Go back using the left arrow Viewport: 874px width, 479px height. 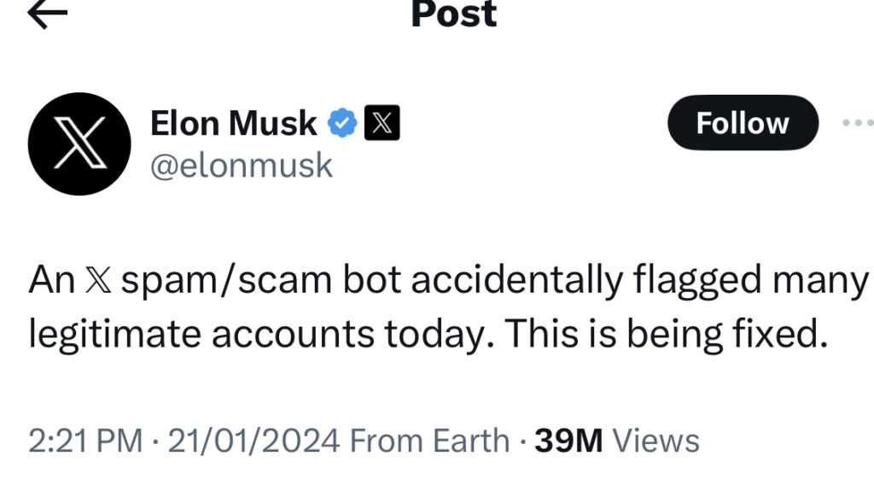coord(48,15)
